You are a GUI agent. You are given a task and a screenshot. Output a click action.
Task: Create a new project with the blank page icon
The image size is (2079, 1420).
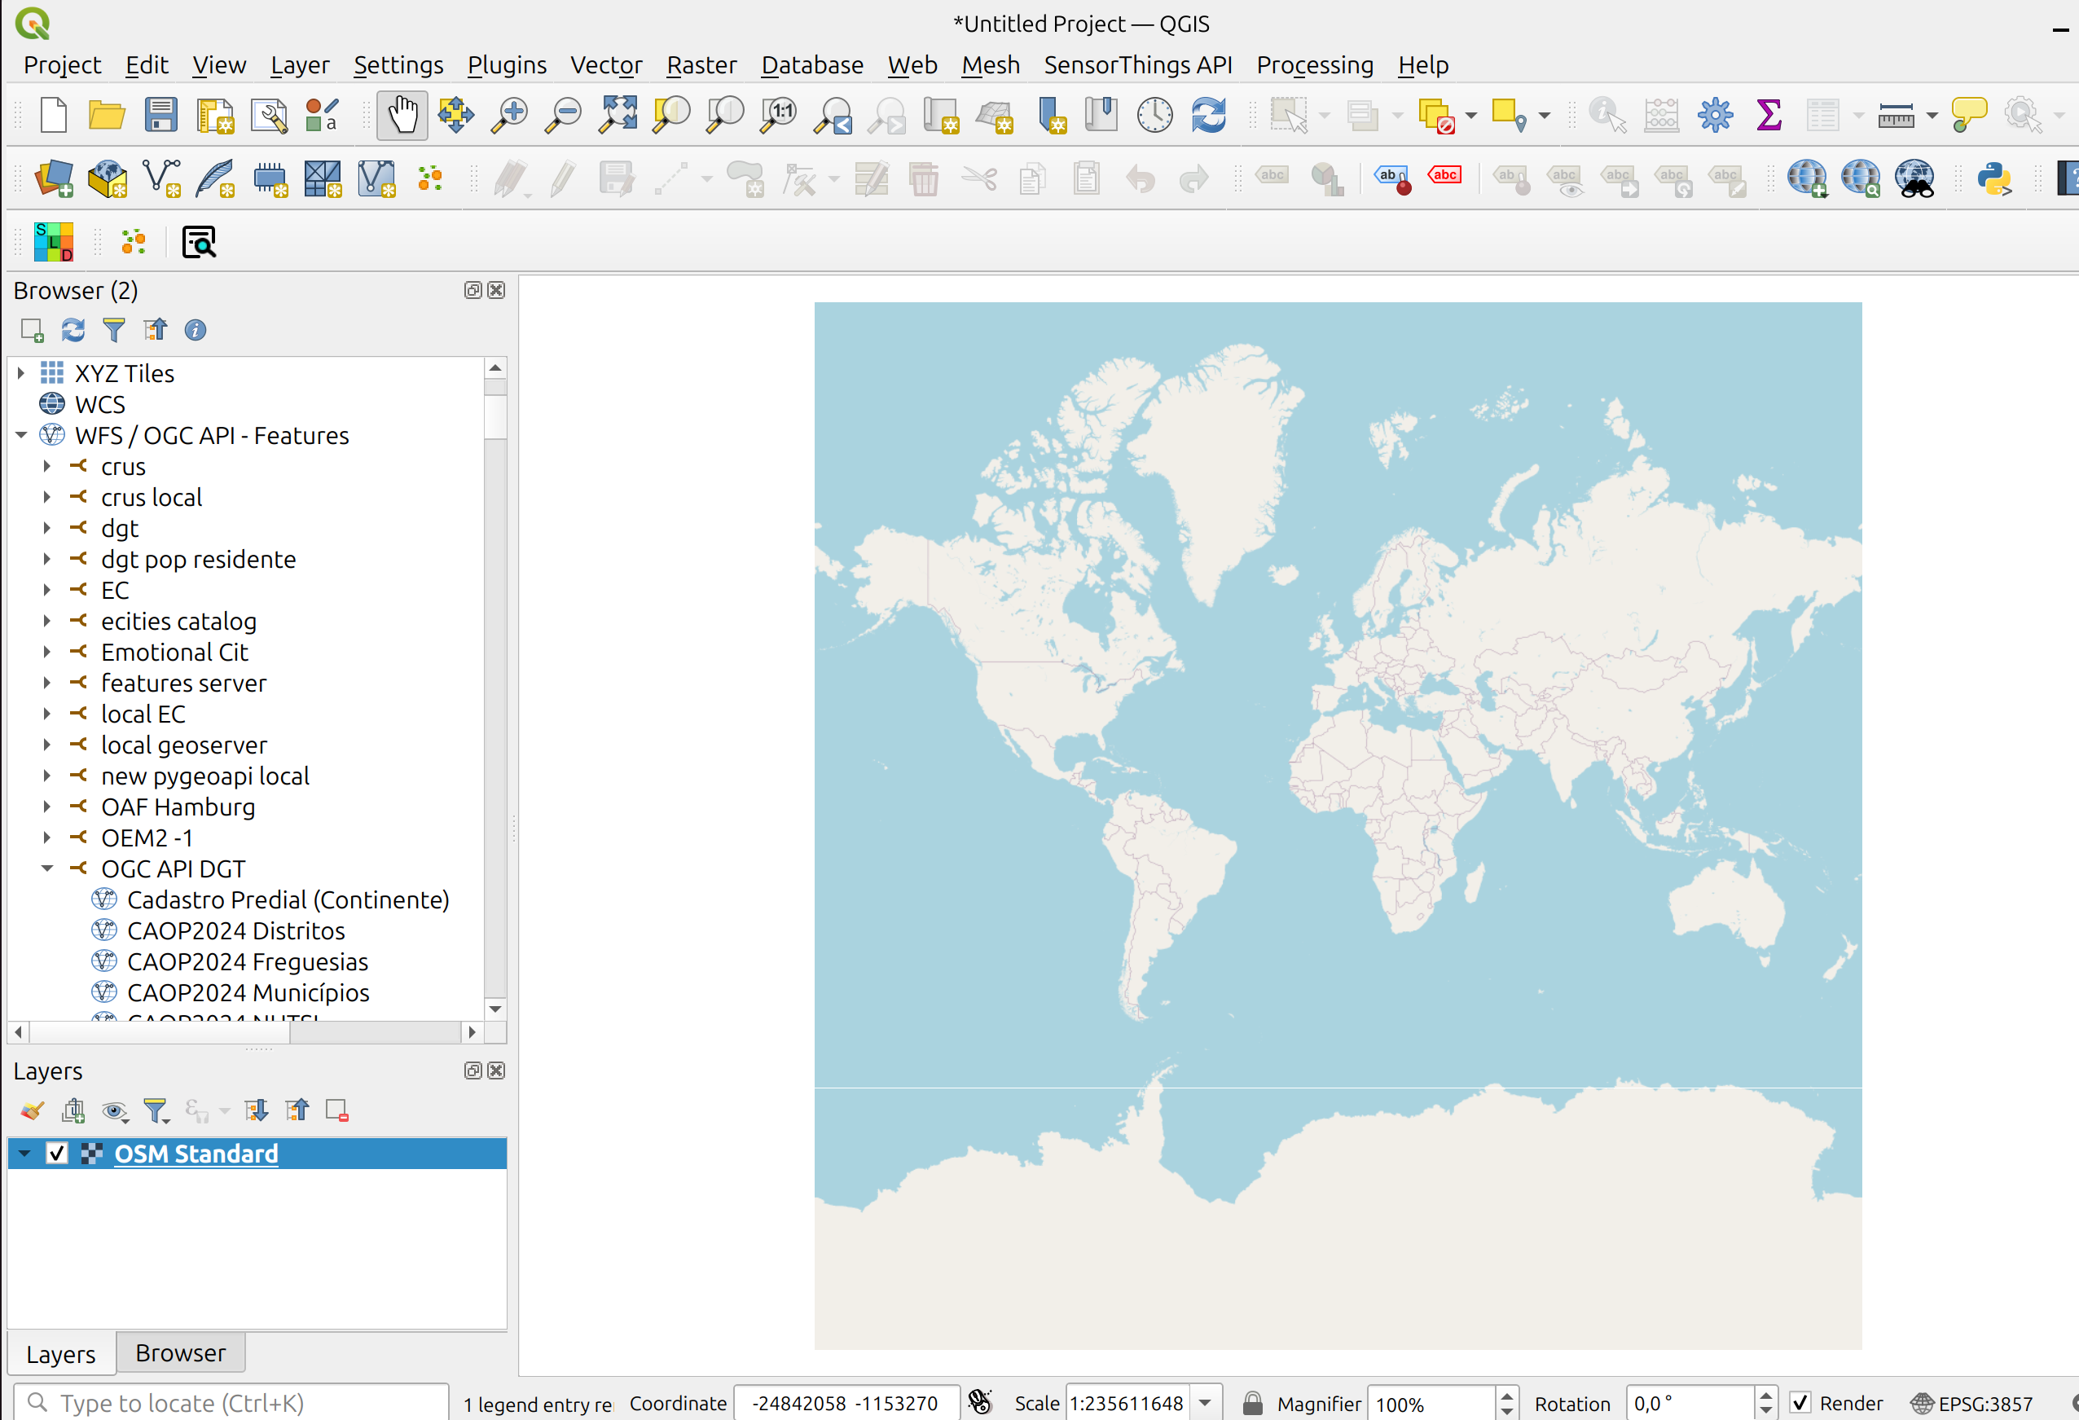[54, 116]
